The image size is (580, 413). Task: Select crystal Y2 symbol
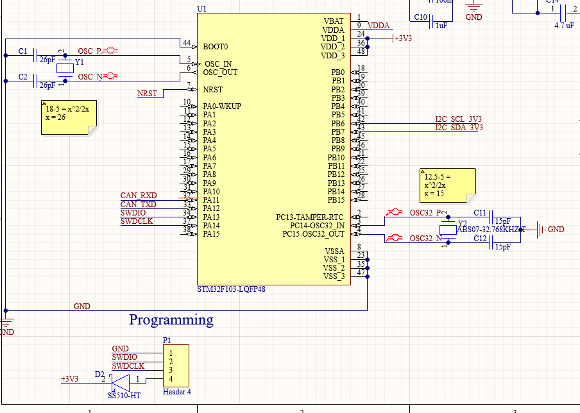[448, 230]
